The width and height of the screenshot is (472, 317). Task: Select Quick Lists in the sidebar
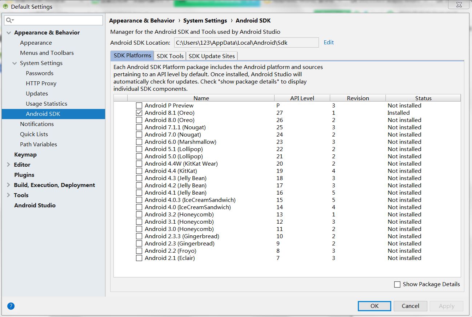[34, 134]
